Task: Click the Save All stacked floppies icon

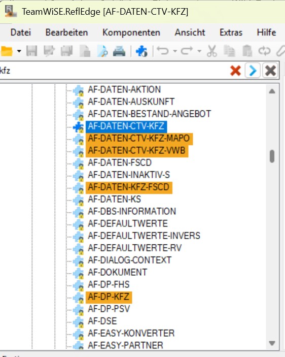Action: [x=67, y=51]
